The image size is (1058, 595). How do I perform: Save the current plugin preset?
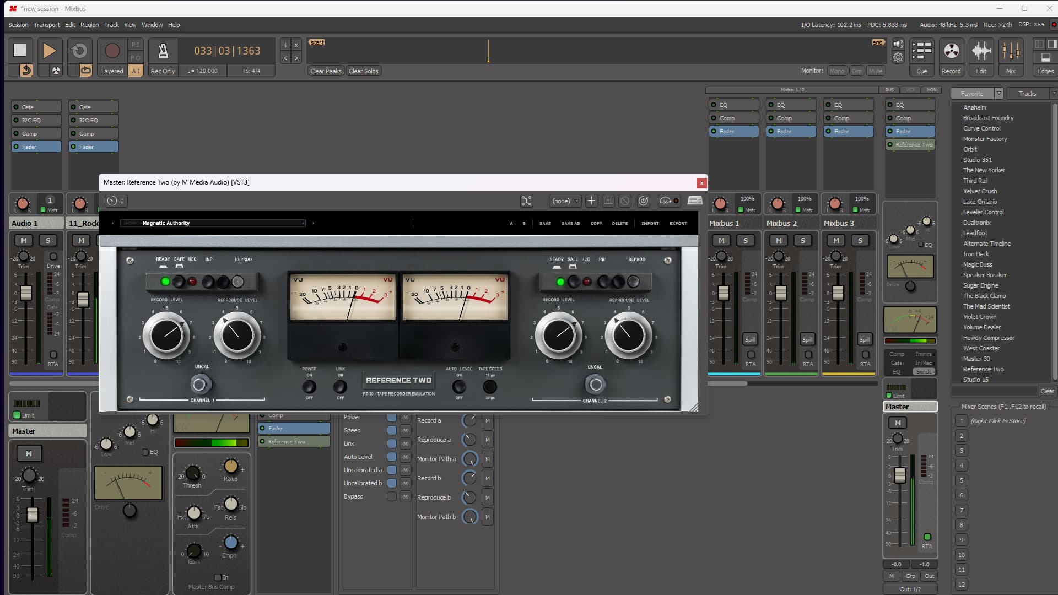pyautogui.click(x=608, y=201)
